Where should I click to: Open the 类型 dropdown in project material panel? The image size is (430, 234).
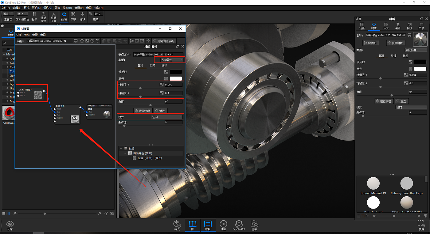point(416,50)
